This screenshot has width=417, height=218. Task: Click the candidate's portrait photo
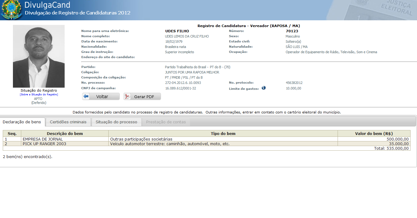point(39,56)
